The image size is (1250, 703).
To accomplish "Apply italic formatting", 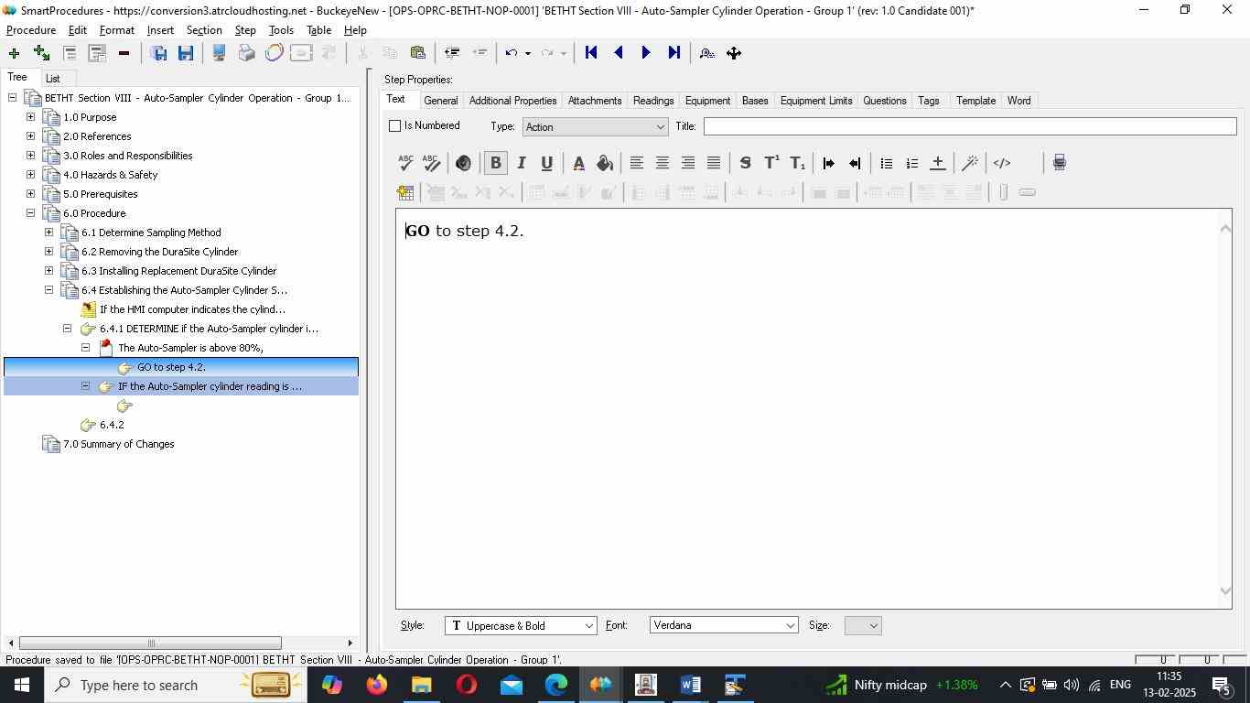I will [522, 163].
